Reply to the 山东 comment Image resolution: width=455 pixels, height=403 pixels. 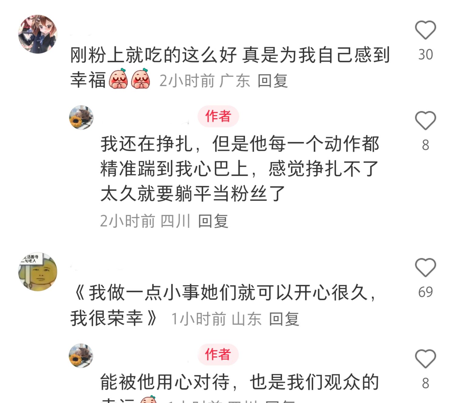tap(284, 319)
